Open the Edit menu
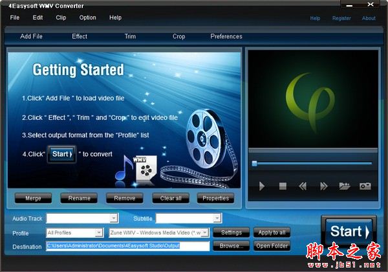The image size is (388, 272). [x=38, y=17]
